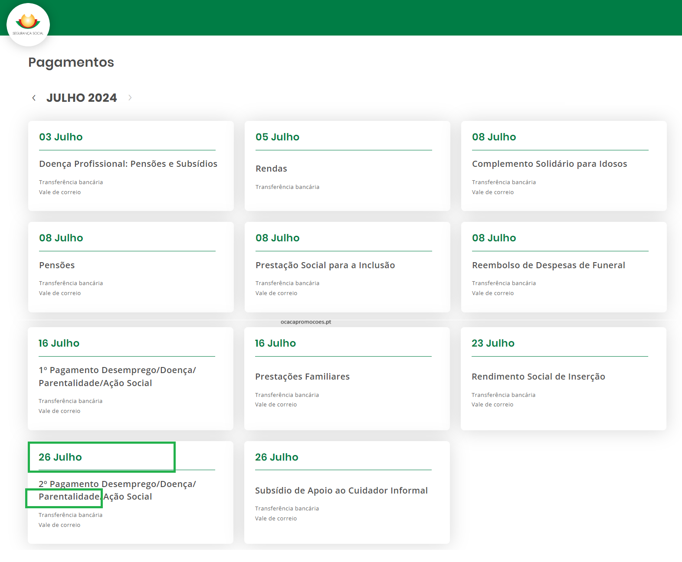682x562 pixels.
Task: Click the 05 Julho date header
Action: (x=277, y=137)
